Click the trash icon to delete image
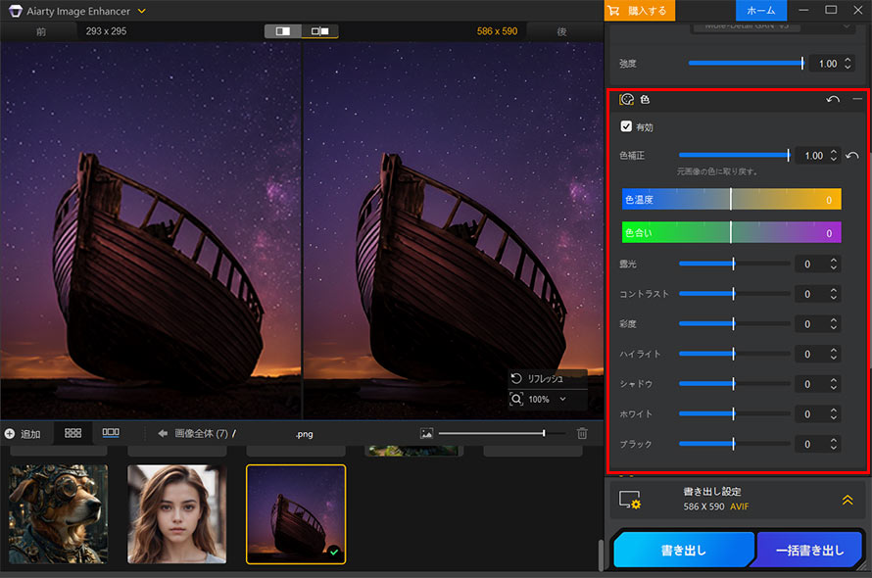872x578 pixels. point(583,432)
